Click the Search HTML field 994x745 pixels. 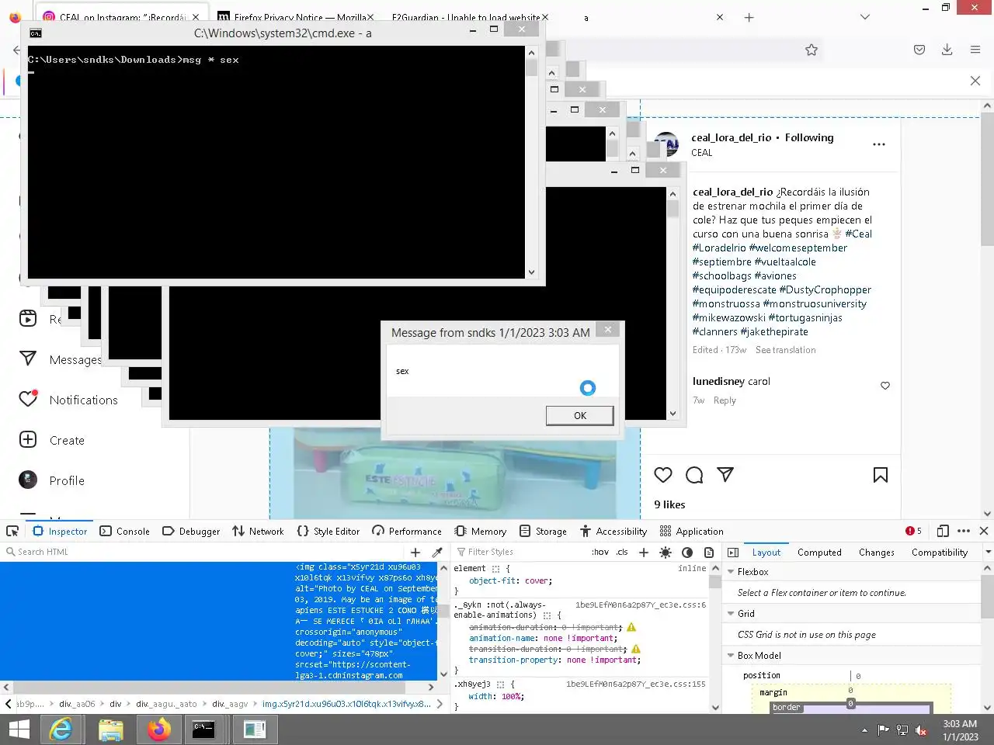pos(203,553)
